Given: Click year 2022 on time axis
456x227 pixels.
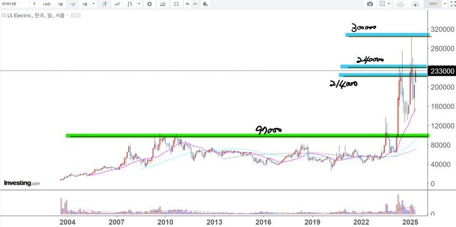Looking at the screenshot, I should (x=361, y=221).
